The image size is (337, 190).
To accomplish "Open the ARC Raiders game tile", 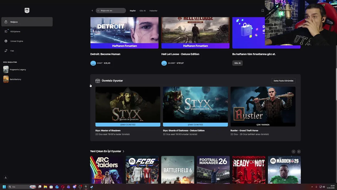I will [x=107, y=170].
